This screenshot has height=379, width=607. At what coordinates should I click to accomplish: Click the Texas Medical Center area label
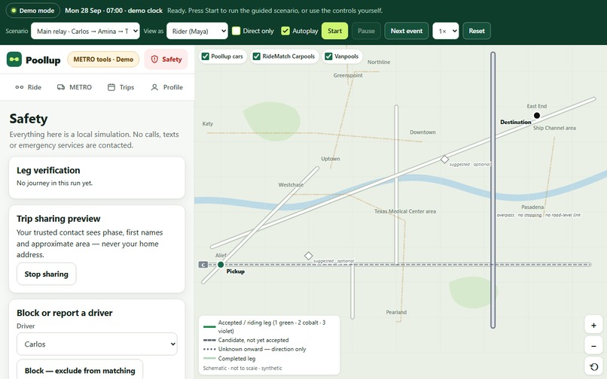point(405,211)
